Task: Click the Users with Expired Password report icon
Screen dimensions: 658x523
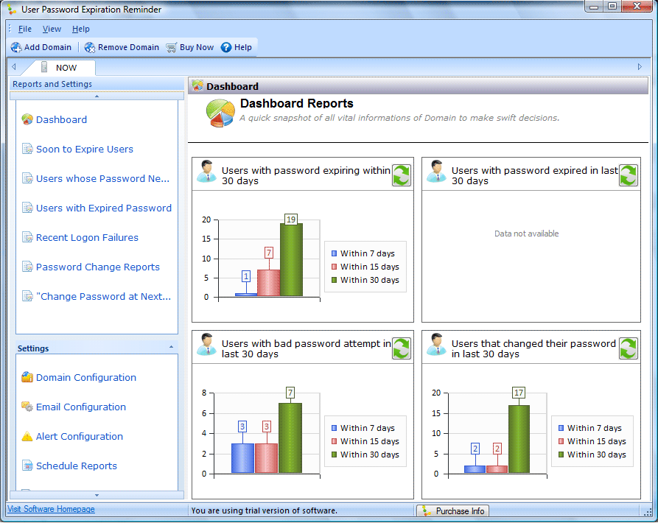Action: click(27, 208)
